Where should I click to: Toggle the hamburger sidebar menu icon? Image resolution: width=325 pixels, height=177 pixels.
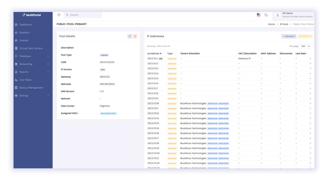click(59, 15)
